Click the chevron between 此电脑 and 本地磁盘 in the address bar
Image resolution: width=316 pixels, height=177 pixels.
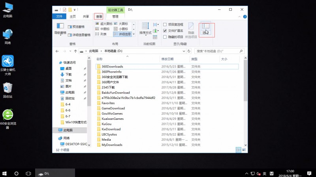click(x=101, y=51)
